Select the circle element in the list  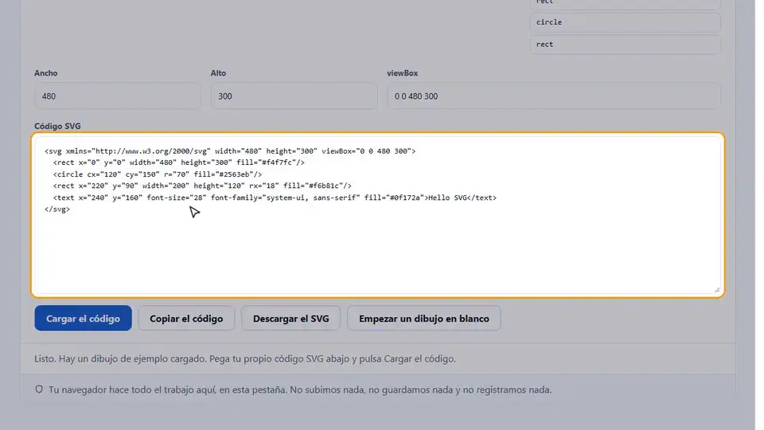[x=626, y=22]
